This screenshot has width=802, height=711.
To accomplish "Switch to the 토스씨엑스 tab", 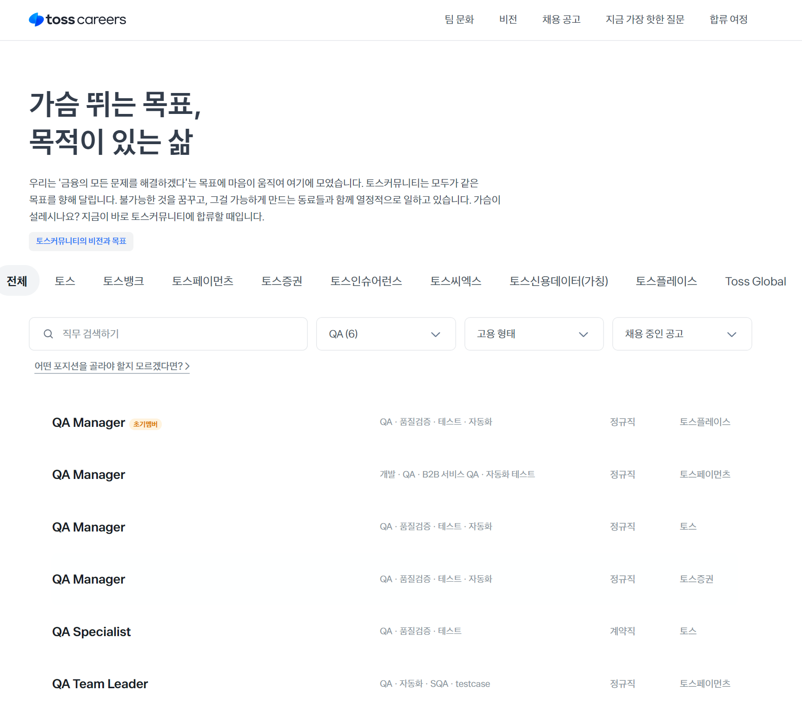I will tap(456, 281).
